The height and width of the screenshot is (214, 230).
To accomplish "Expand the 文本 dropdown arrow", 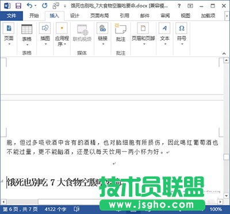I will 166,44.
